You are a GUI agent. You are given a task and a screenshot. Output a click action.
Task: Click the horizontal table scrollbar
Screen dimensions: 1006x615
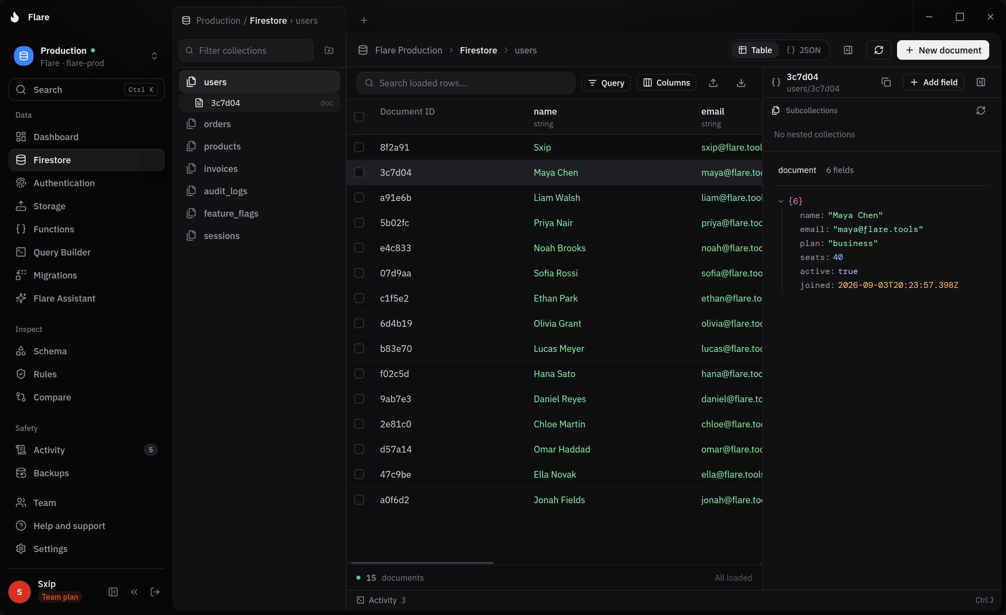[422, 563]
